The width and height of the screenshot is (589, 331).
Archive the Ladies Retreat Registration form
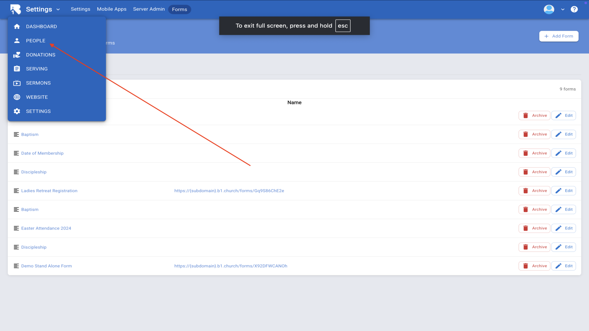[x=534, y=191]
